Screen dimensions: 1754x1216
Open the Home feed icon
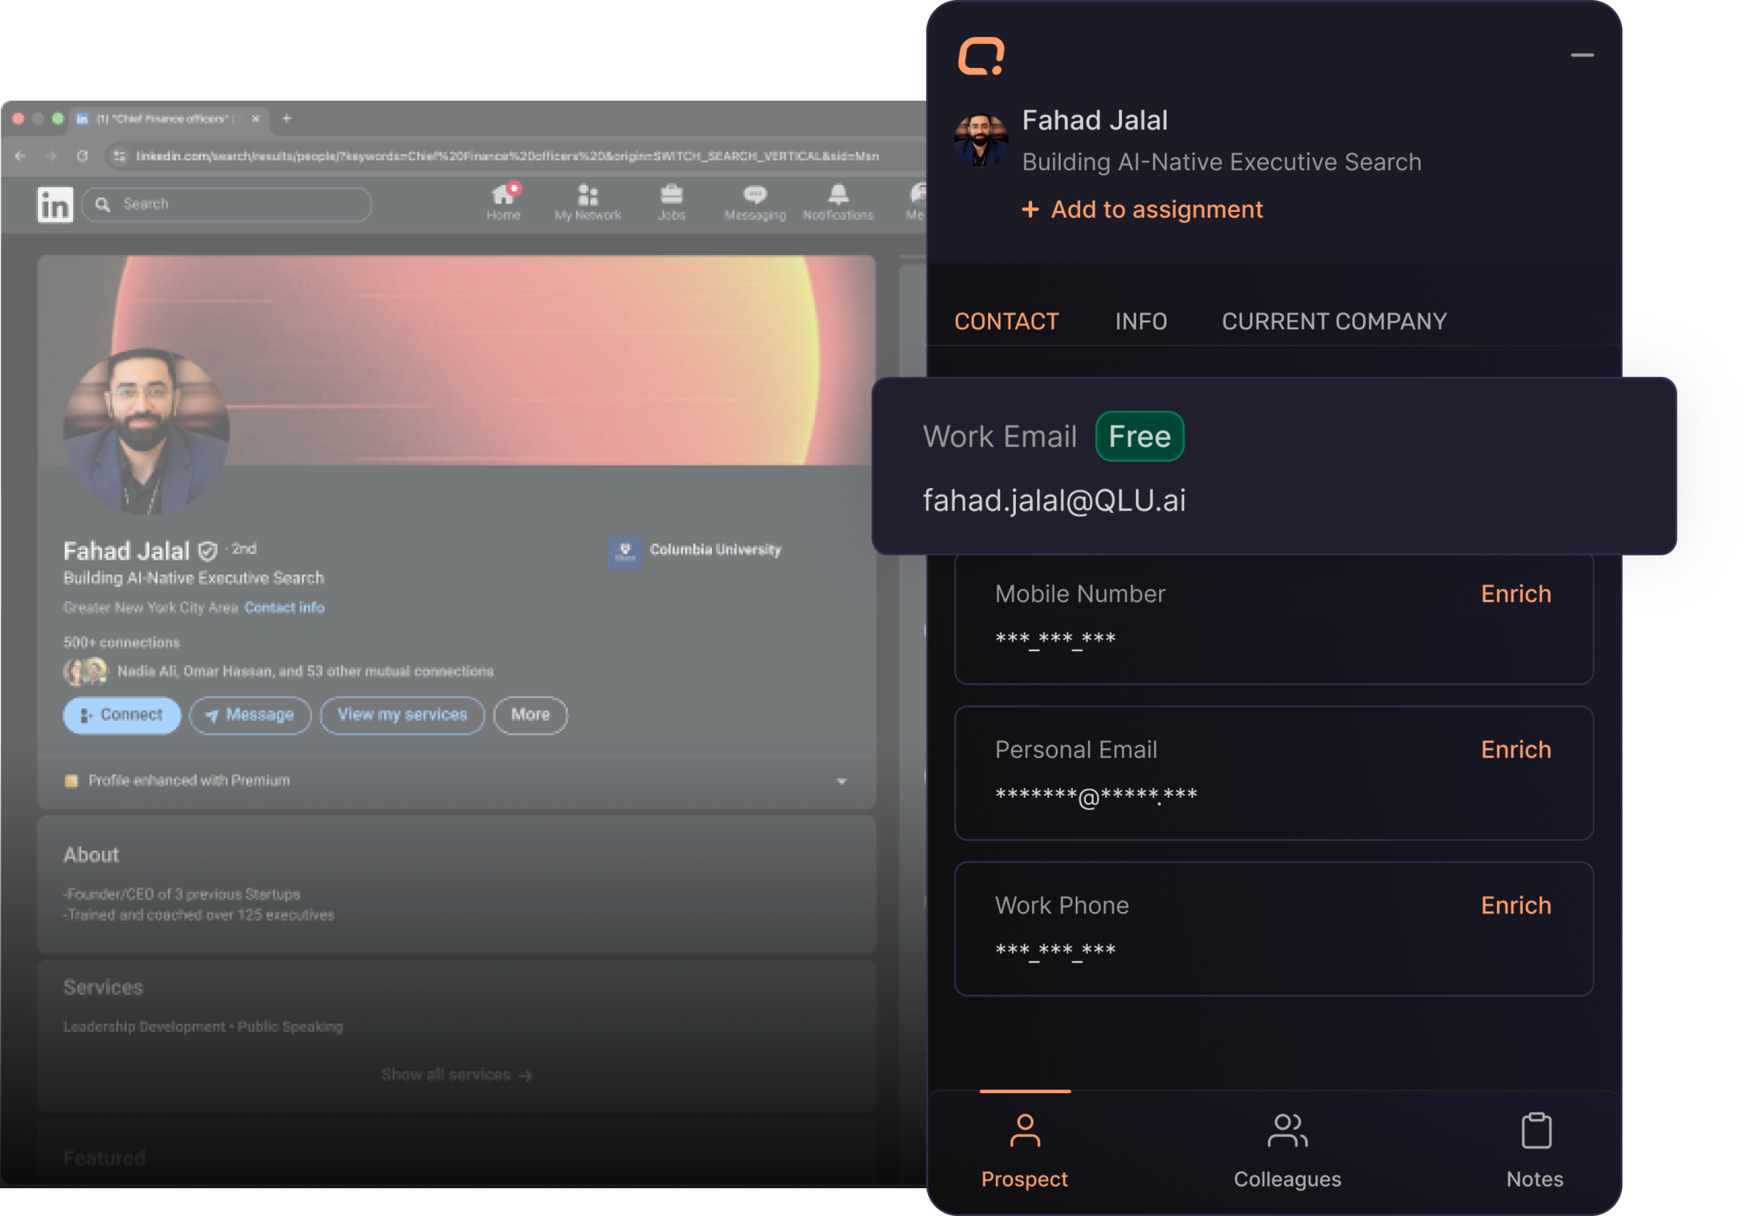point(503,196)
